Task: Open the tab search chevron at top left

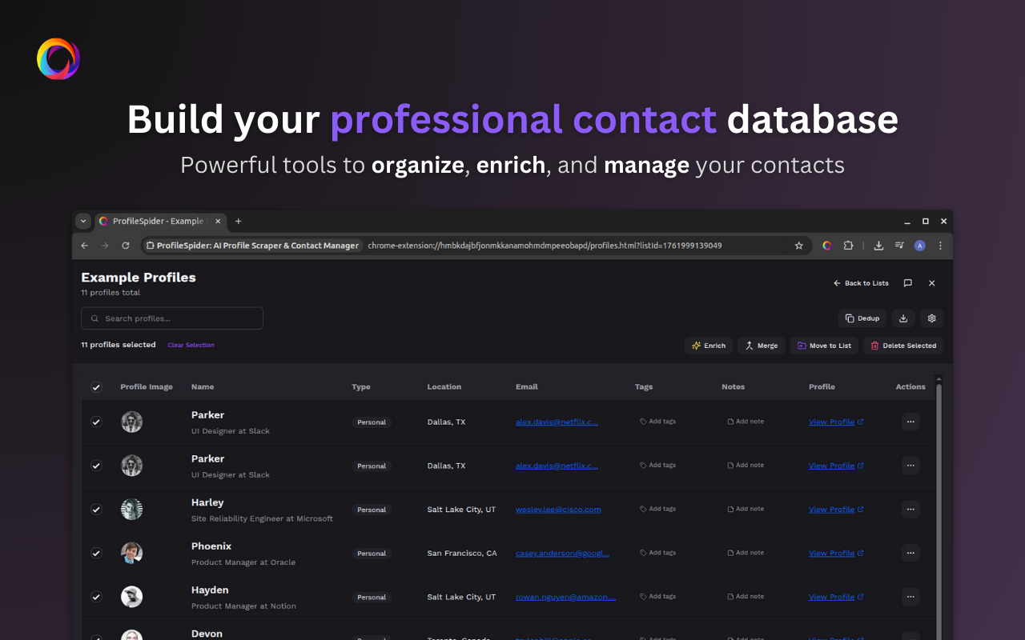Action: [x=82, y=221]
